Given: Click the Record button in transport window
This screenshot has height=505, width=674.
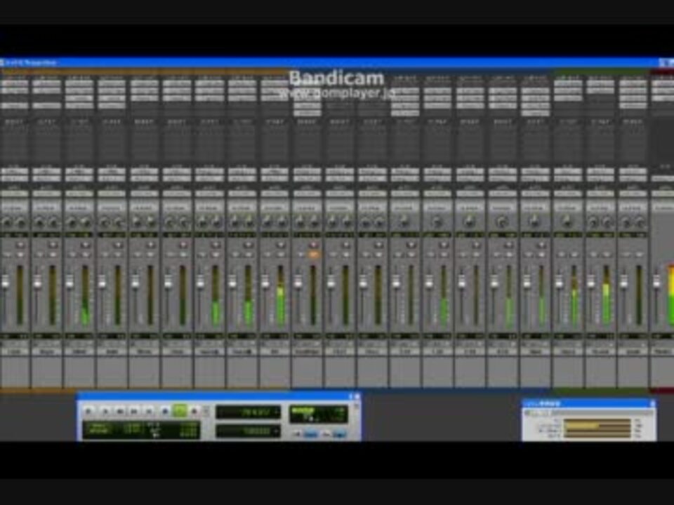Looking at the screenshot, I should pos(194,411).
